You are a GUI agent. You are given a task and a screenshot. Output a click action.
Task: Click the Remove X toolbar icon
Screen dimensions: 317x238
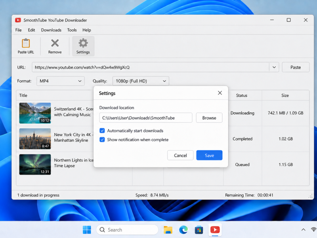[55, 43]
